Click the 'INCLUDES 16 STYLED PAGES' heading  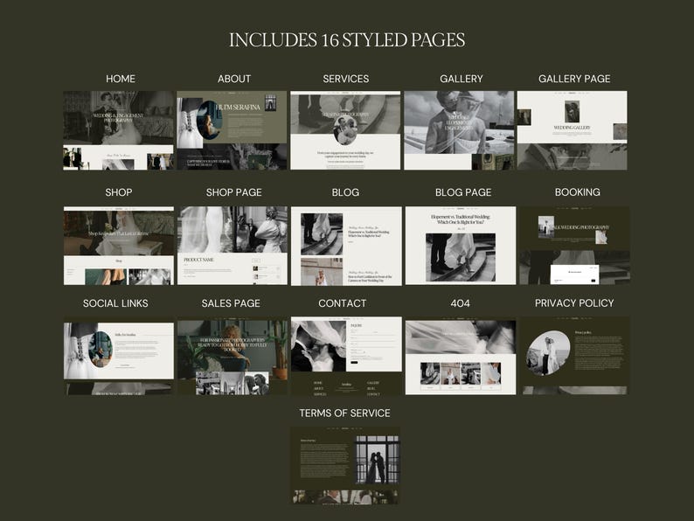pos(347,40)
